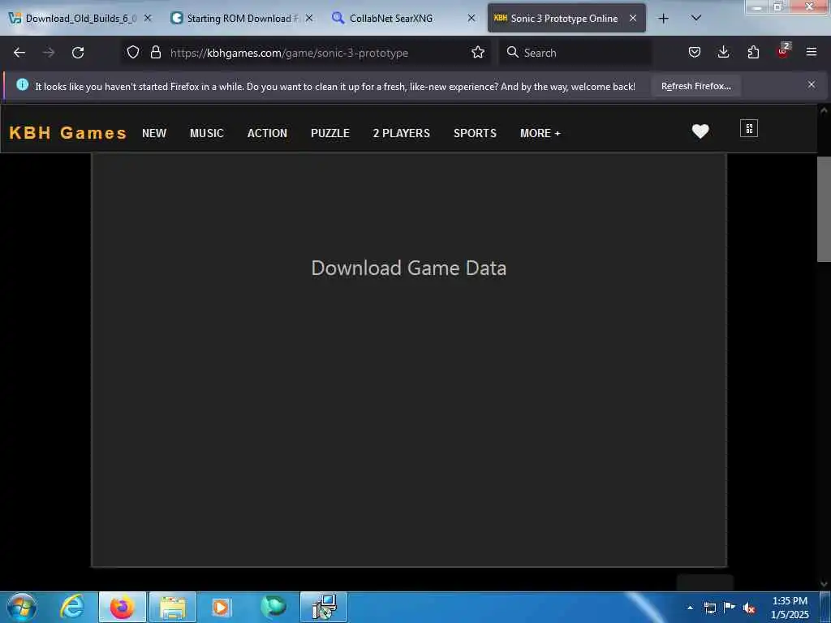Open the KBH Games home logo

68,133
